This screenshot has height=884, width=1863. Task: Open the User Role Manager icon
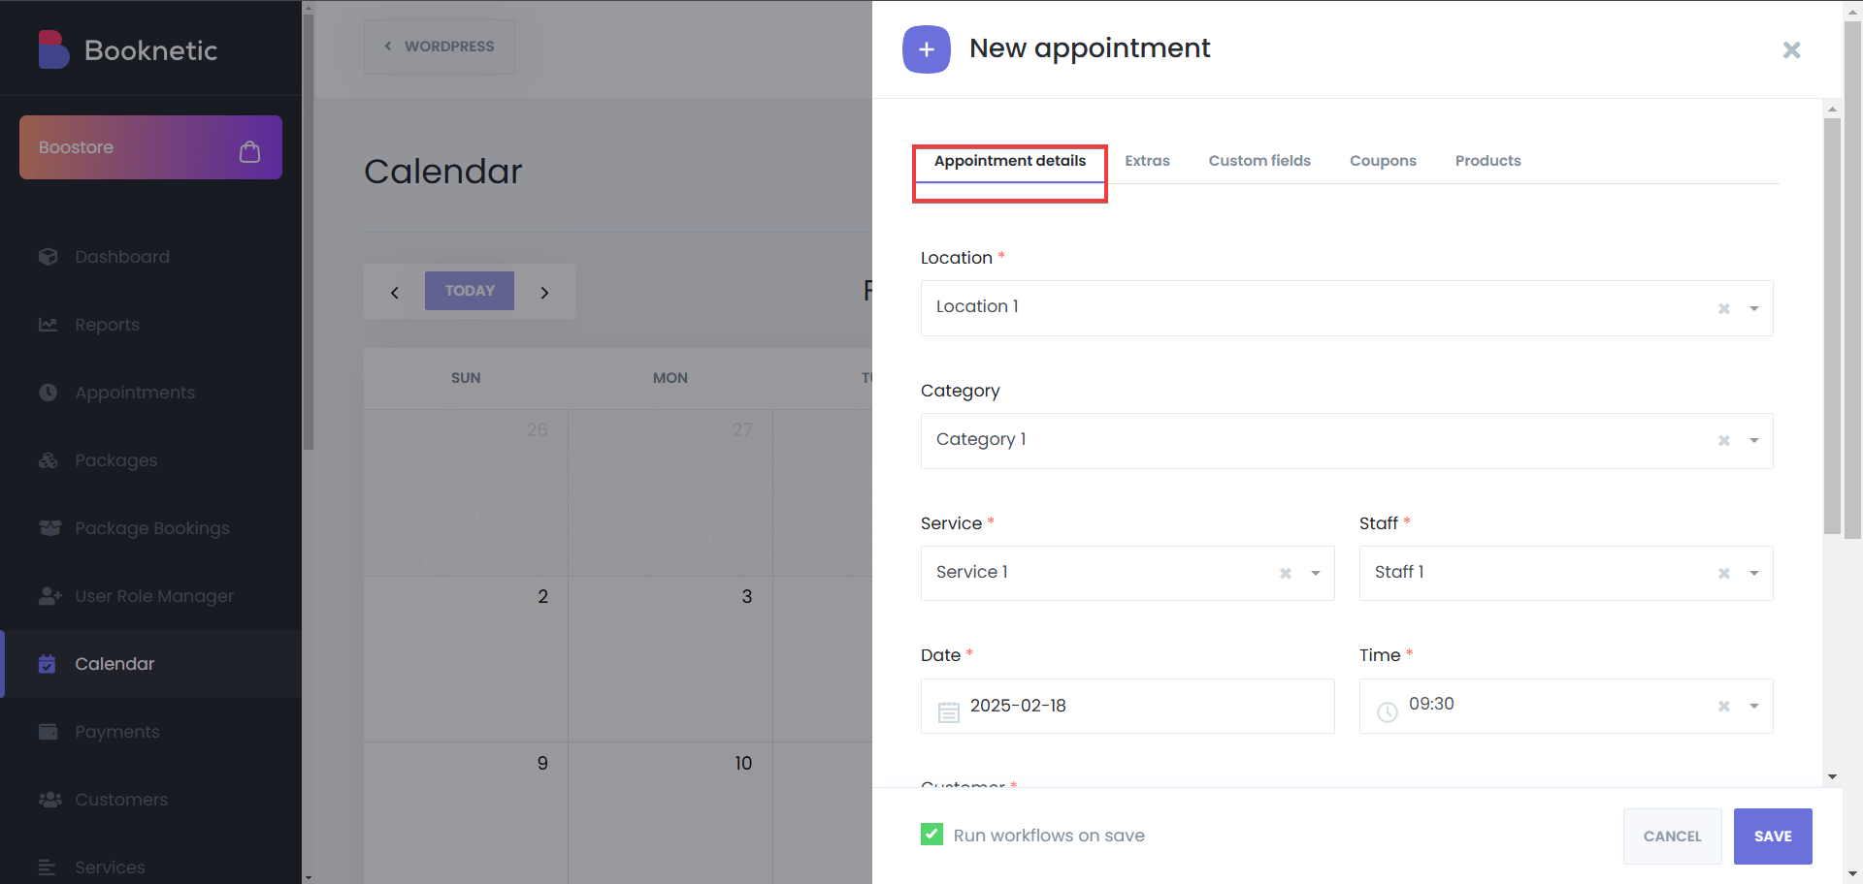49,596
